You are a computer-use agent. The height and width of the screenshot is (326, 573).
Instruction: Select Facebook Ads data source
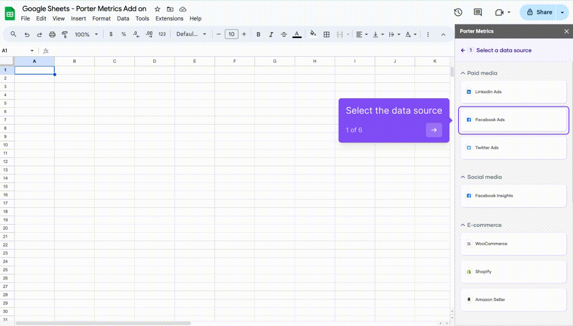[x=513, y=120]
